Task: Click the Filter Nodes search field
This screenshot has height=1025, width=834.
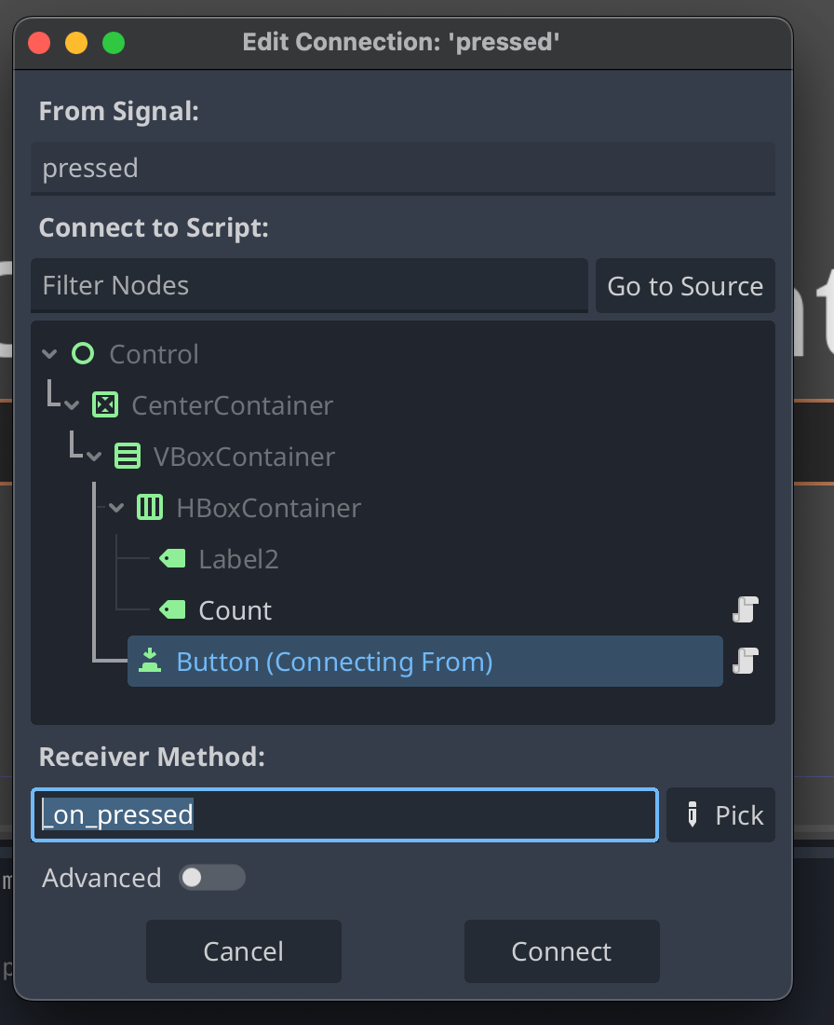Action: (309, 285)
